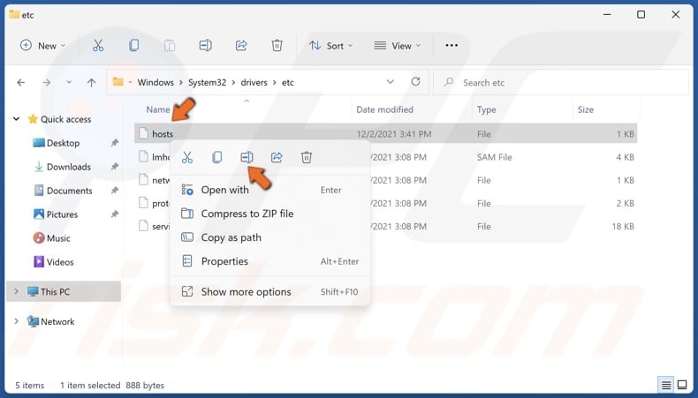Open the recent locations dropdown chevron
This screenshot has height=398, width=698.
pos(69,82)
